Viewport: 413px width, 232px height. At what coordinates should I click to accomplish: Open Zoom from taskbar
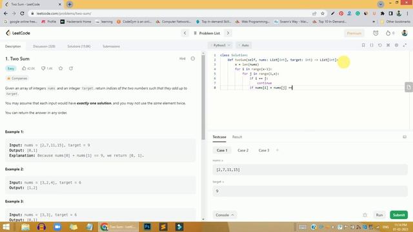pyautogui.click(x=57, y=227)
